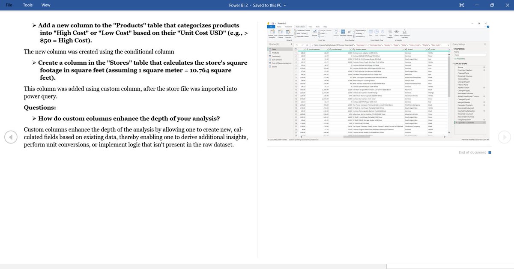The height and width of the screenshot is (269, 514).
Task: Select the Statistics icon
Action: (335, 32)
